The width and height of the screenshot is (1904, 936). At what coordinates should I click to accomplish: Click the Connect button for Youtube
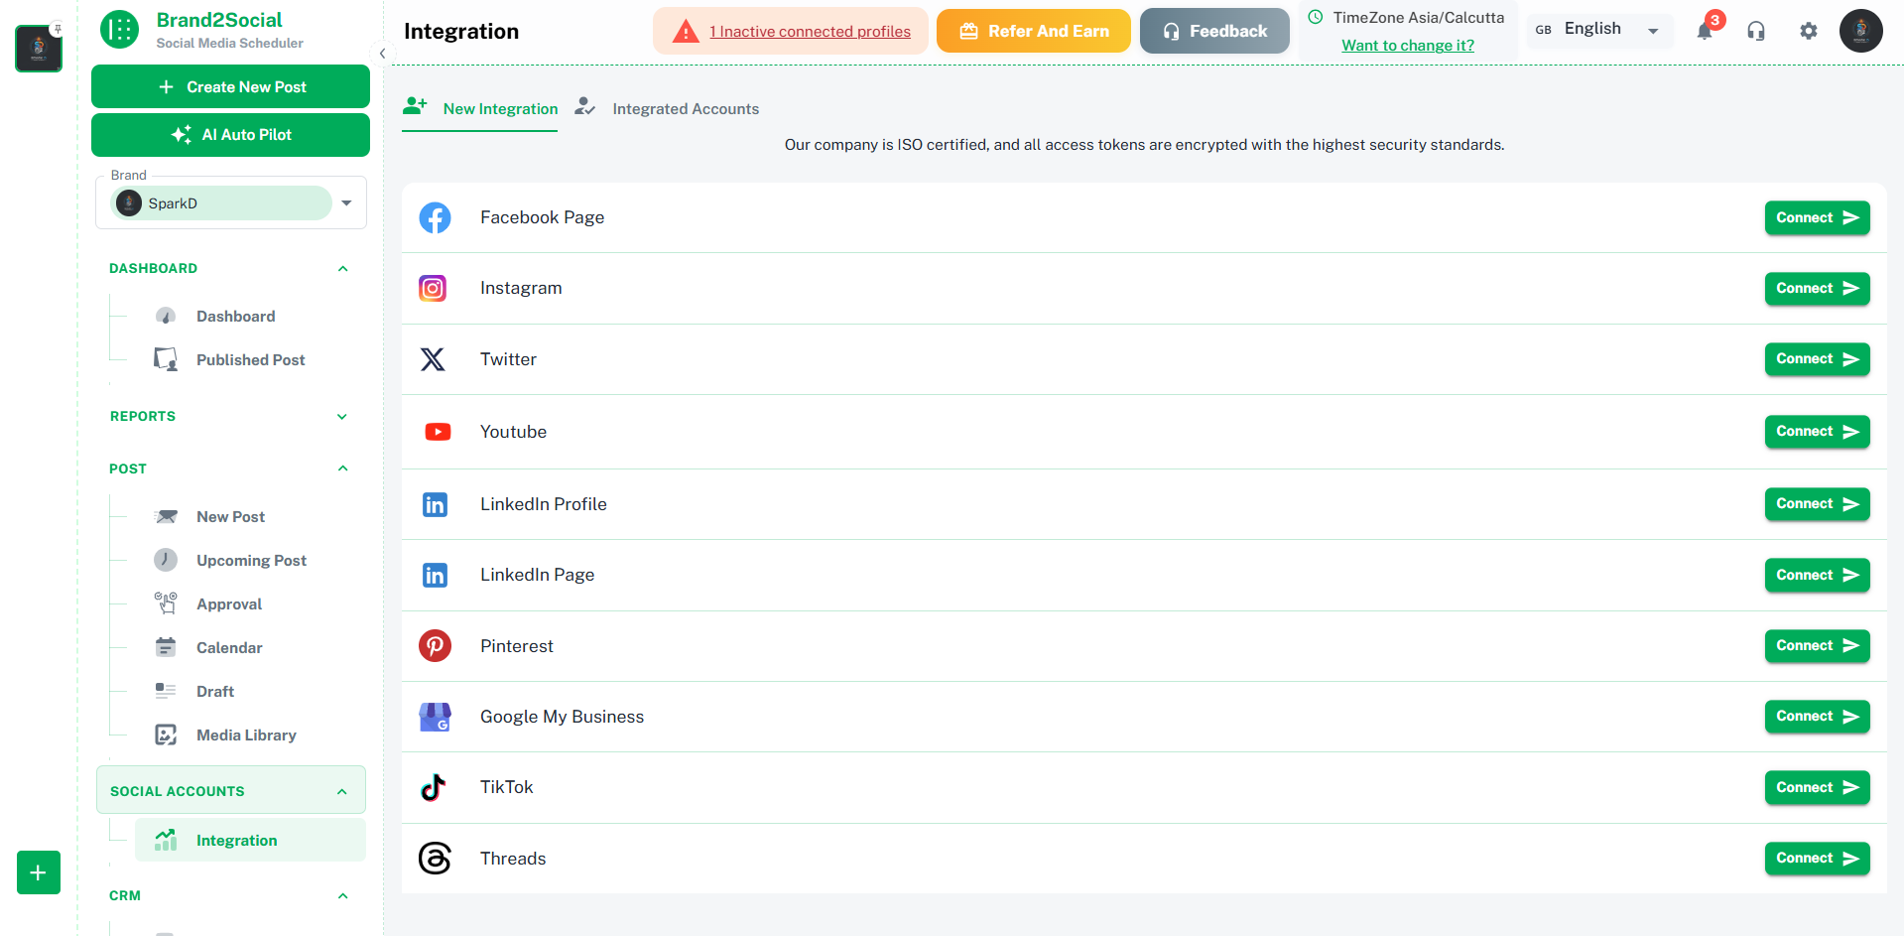pos(1816,431)
